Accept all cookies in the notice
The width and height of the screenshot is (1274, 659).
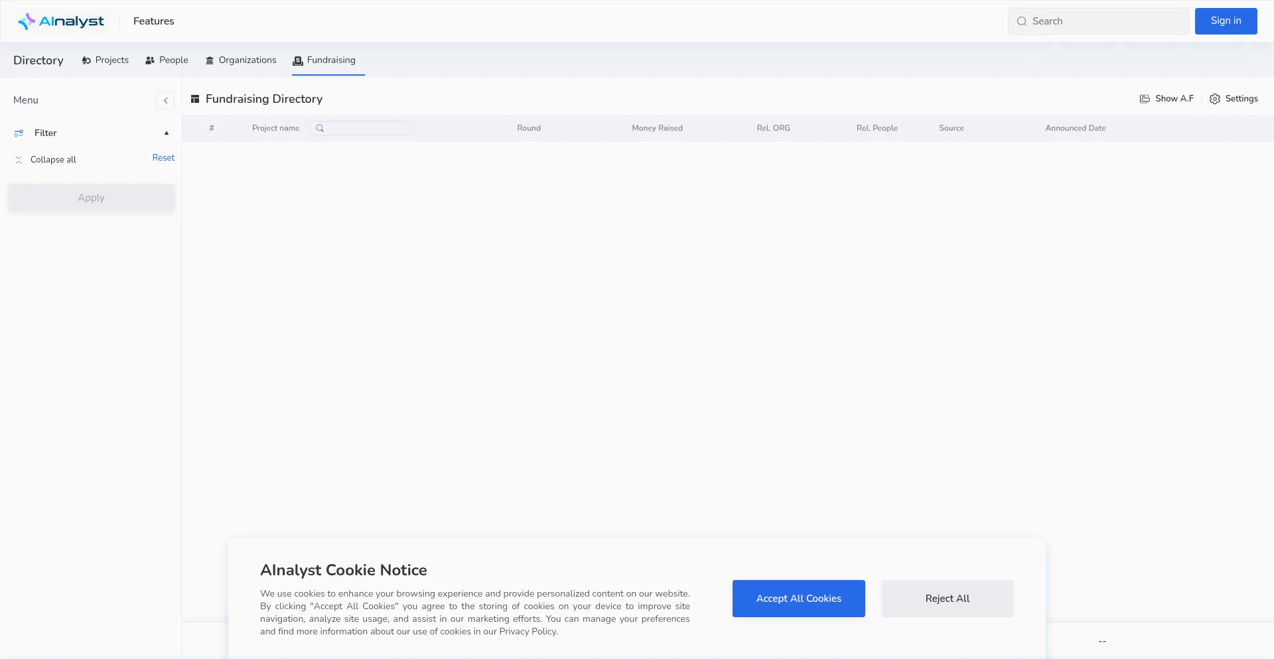click(x=798, y=599)
